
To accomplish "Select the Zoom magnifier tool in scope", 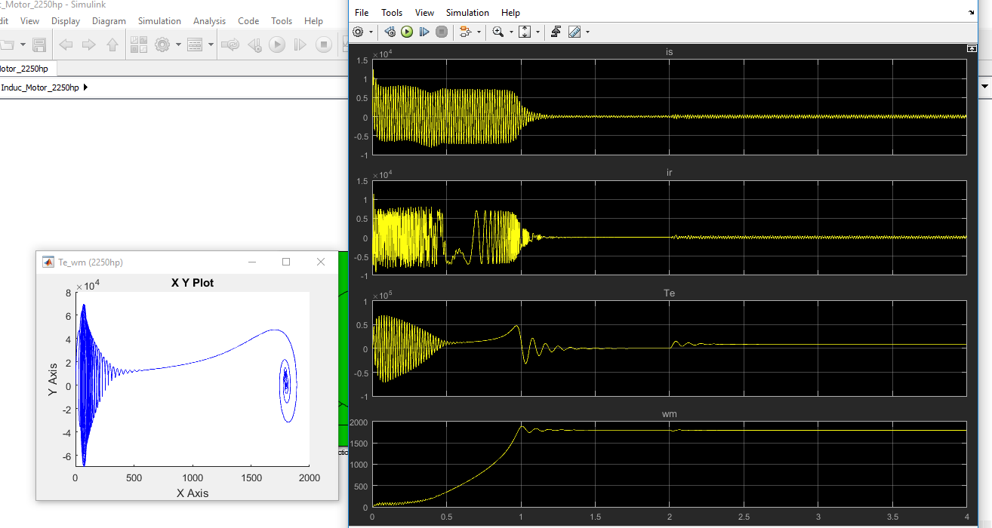I will click(x=498, y=32).
